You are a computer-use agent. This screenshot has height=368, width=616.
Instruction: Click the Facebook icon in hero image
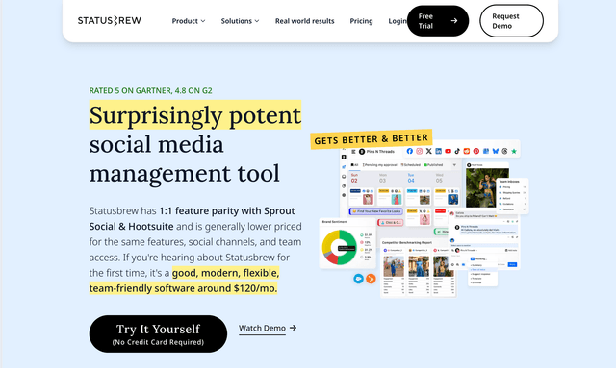pos(410,151)
